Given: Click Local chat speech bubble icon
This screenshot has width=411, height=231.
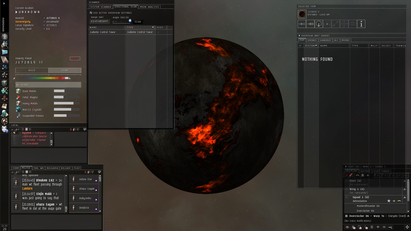Looking at the screenshot, I should click(x=85, y=129).
